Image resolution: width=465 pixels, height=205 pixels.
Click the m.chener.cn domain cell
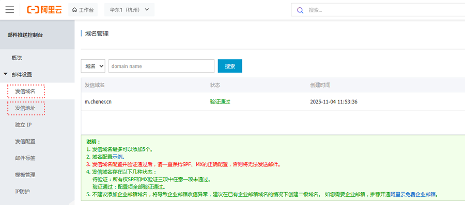click(98, 102)
